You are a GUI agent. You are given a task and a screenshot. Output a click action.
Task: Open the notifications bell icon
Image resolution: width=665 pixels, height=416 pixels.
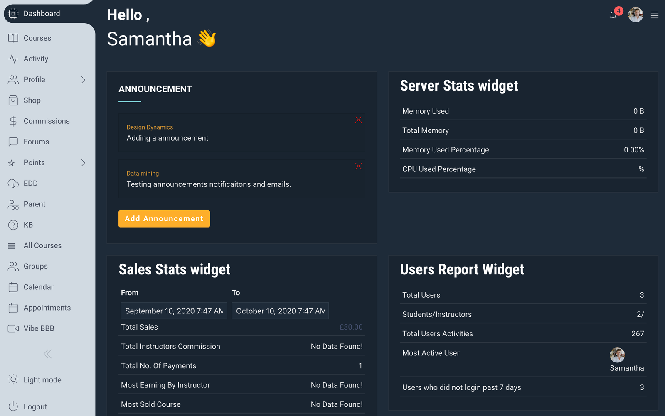coord(613,15)
